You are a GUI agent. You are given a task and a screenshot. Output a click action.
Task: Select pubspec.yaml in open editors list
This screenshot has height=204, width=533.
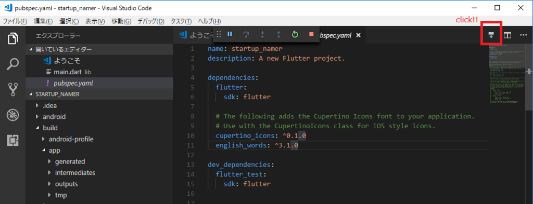pyautogui.click(x=99, y=83)
